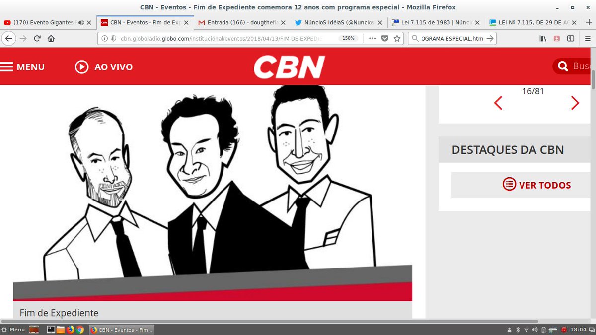
Task: Click the search bar magnifier icon
Action: coord(416,38)
